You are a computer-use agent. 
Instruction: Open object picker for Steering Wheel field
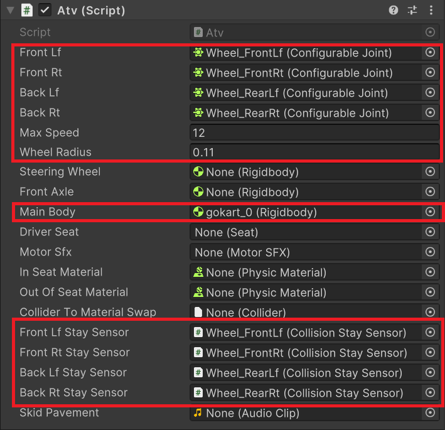click(430, 171)
